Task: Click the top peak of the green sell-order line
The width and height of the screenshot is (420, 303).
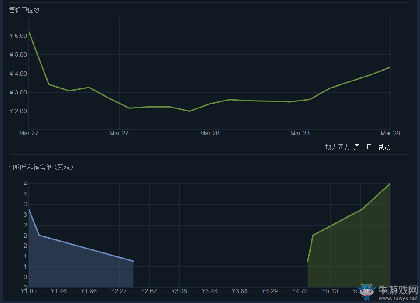Action: pyautogui.click(x=389, y=184)
